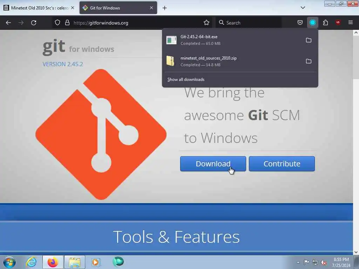Click the VERSION 2.45.2 link
The width and height of the screenshot is (359, 269).
(63, 64)
